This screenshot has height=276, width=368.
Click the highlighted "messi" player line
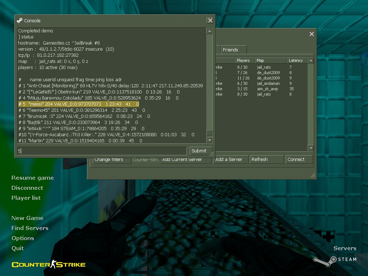pos(79,104)
